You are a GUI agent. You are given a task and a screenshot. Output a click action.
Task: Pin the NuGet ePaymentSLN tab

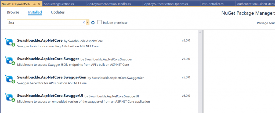[x=35, y=4]
